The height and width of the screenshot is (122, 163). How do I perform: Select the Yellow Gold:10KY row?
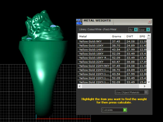coord(112,45)
